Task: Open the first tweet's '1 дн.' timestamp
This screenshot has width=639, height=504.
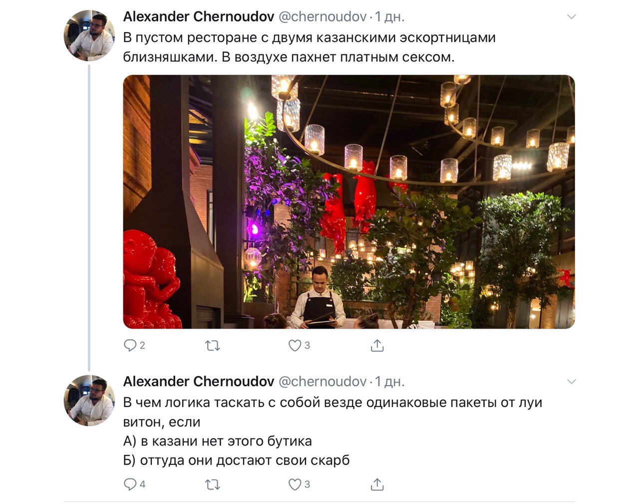Action: (x=389, y=17)
